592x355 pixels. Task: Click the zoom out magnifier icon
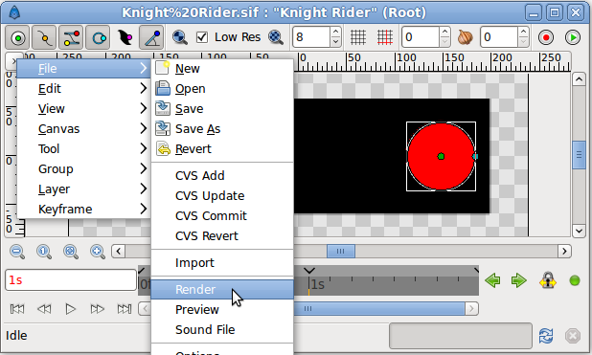[17, 252]
